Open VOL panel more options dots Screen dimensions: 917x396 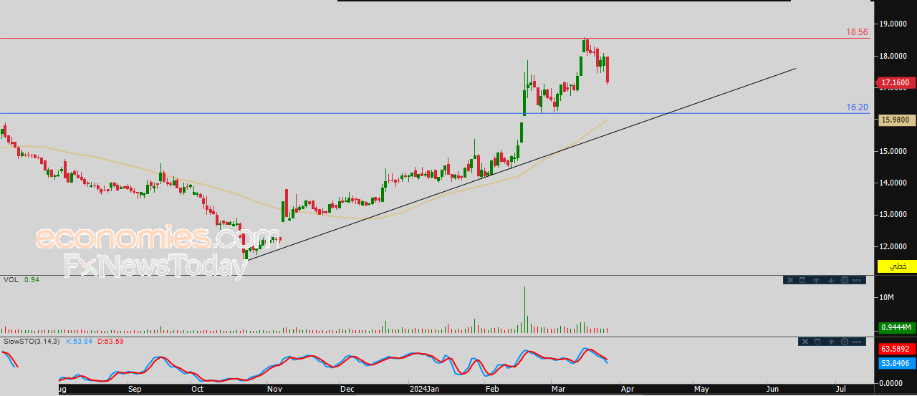(x=857, y=280)
